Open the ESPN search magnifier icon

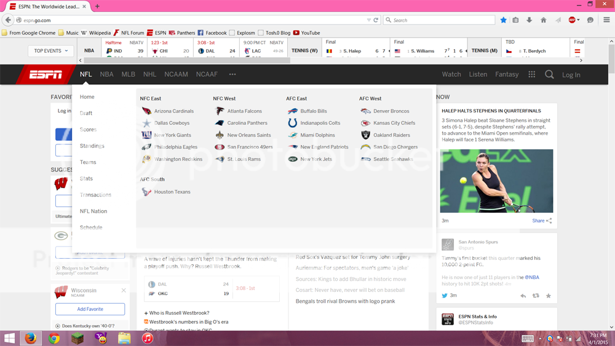pyautogui.click(x=549, y=74)
